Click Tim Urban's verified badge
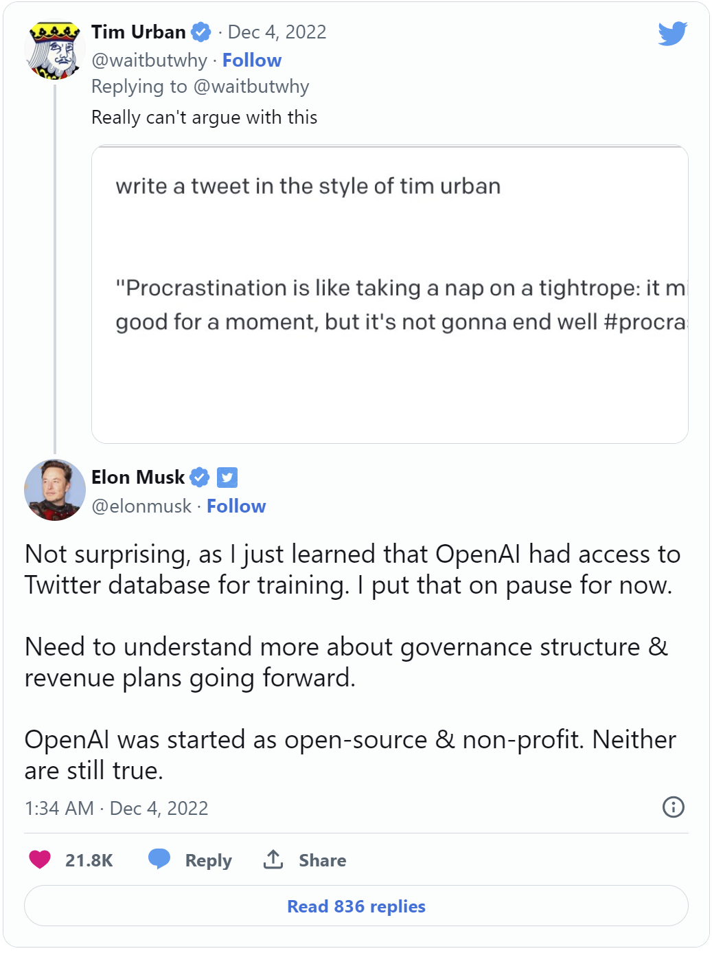 pyautogui.click(x=200, y=32)
